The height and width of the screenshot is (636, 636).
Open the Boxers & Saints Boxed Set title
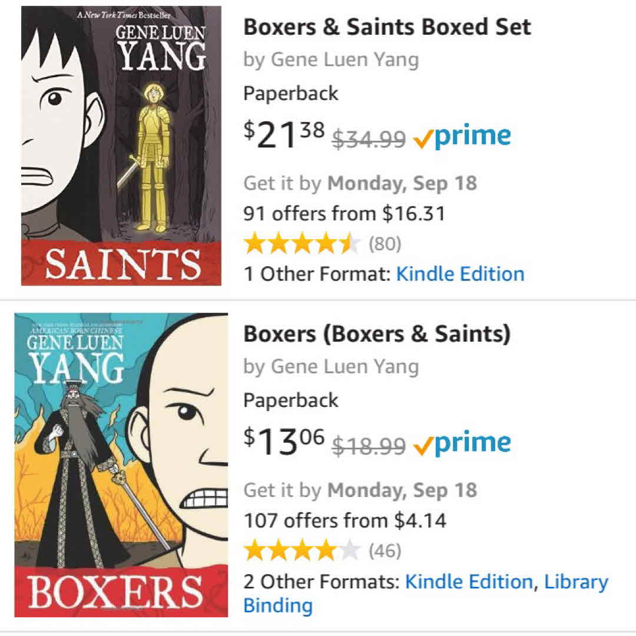coord(387,27)
